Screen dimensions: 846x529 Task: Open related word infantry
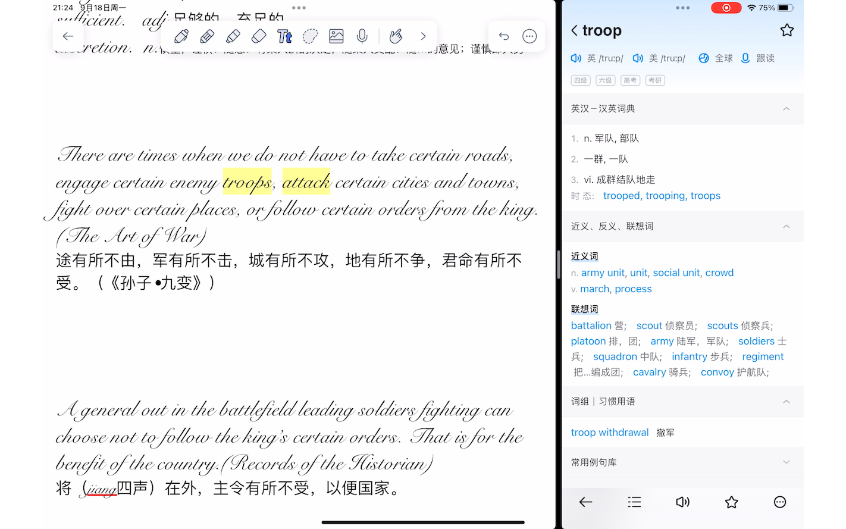pos(690,357)
